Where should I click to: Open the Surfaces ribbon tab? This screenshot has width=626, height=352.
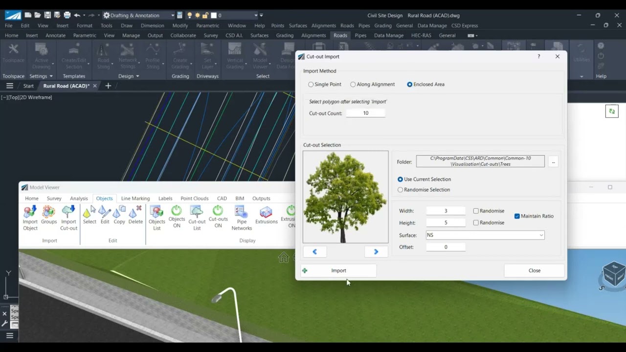[259, 35]
